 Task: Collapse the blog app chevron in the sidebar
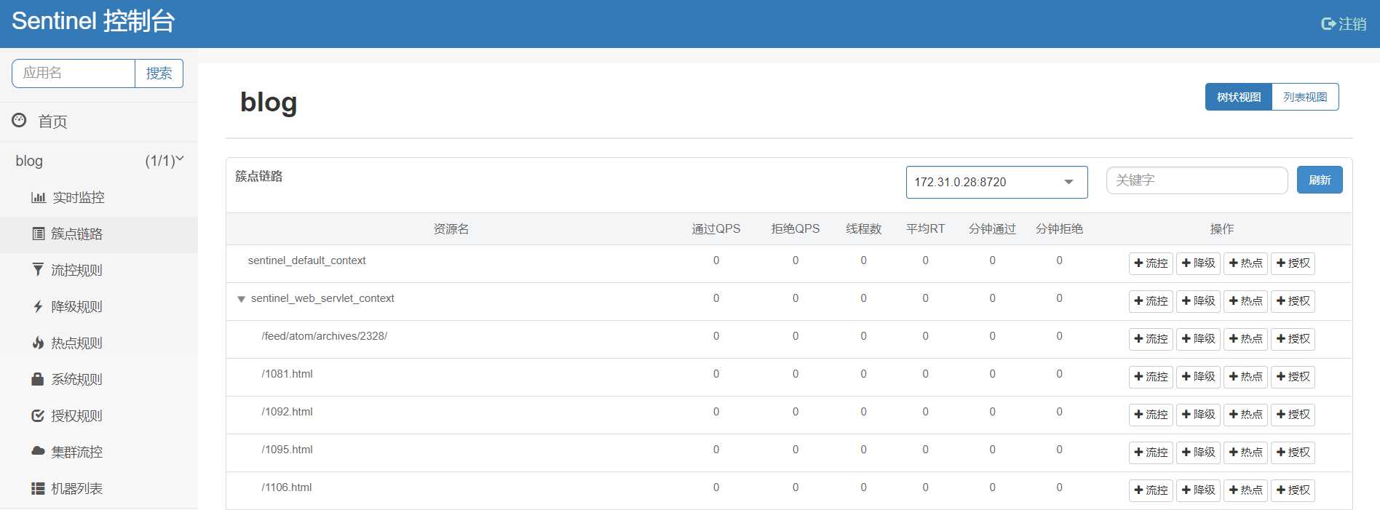tap(180, 159)
